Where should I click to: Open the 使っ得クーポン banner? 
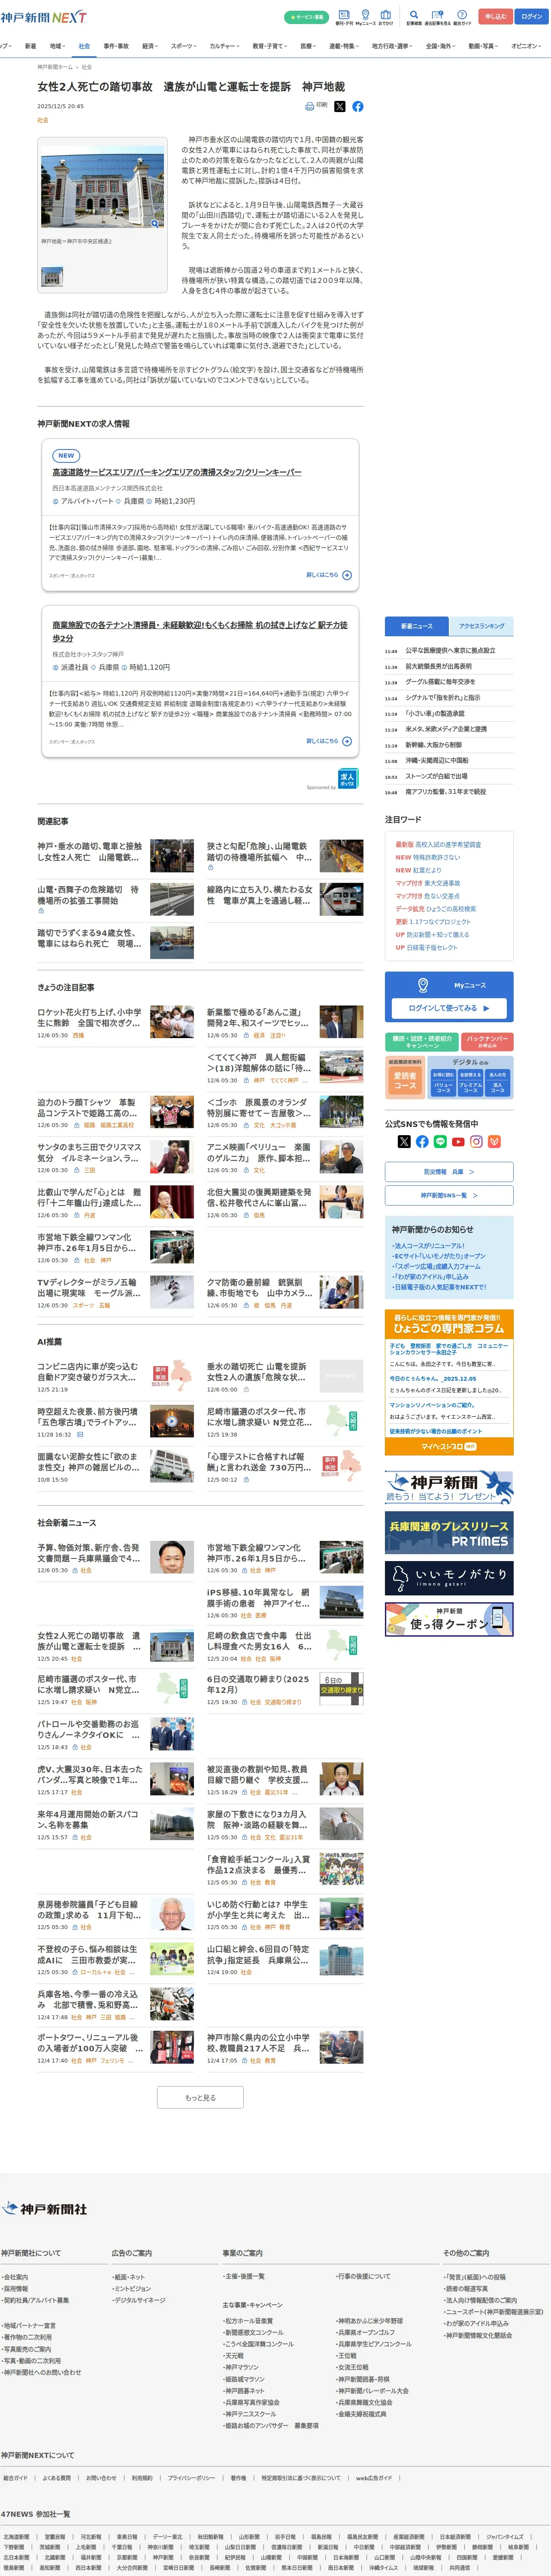pos(449,1619)
